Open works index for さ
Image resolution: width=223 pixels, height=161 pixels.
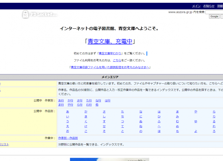(x=104, y=112)
